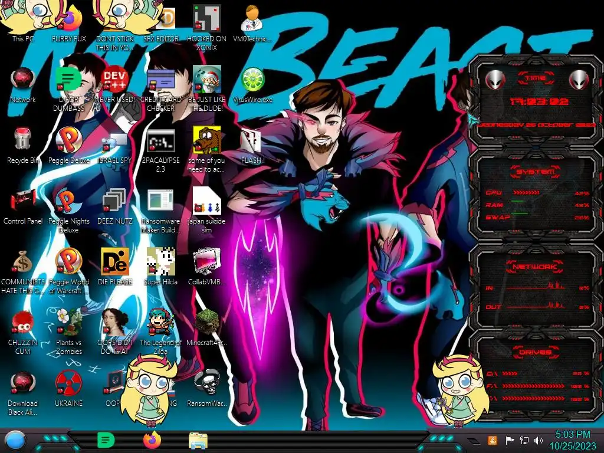Select the UKRAINE radiation symbol icon

[x=68, y=389]
